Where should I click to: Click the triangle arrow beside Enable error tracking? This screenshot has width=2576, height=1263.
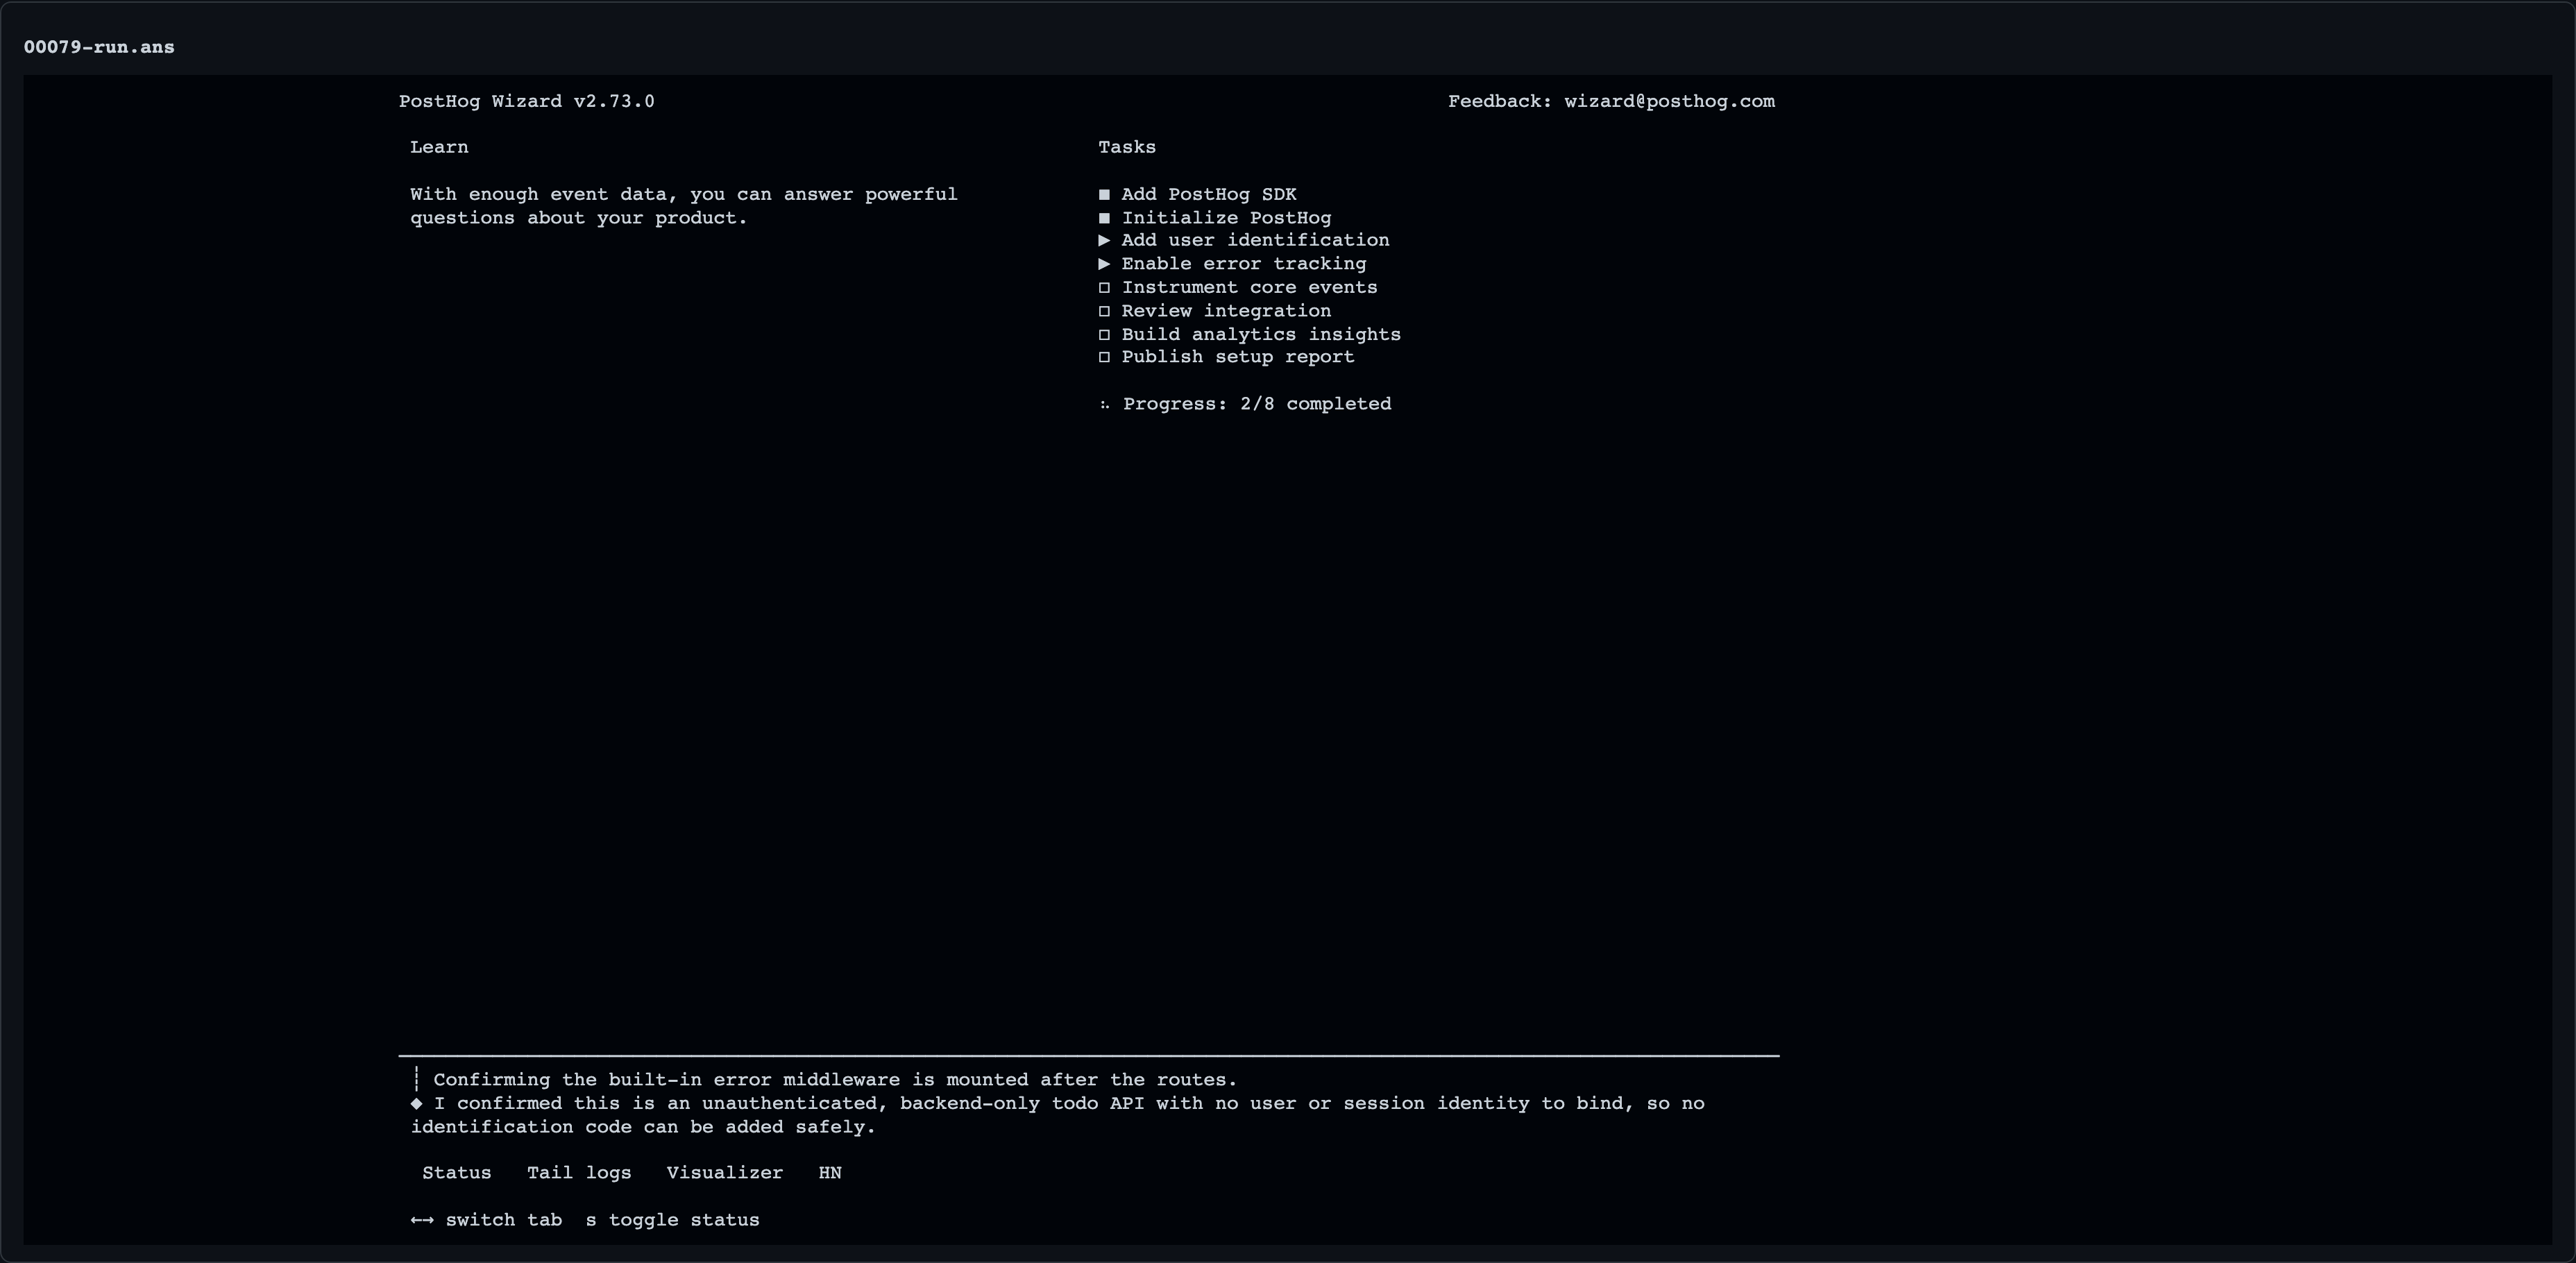(1104, 264)
